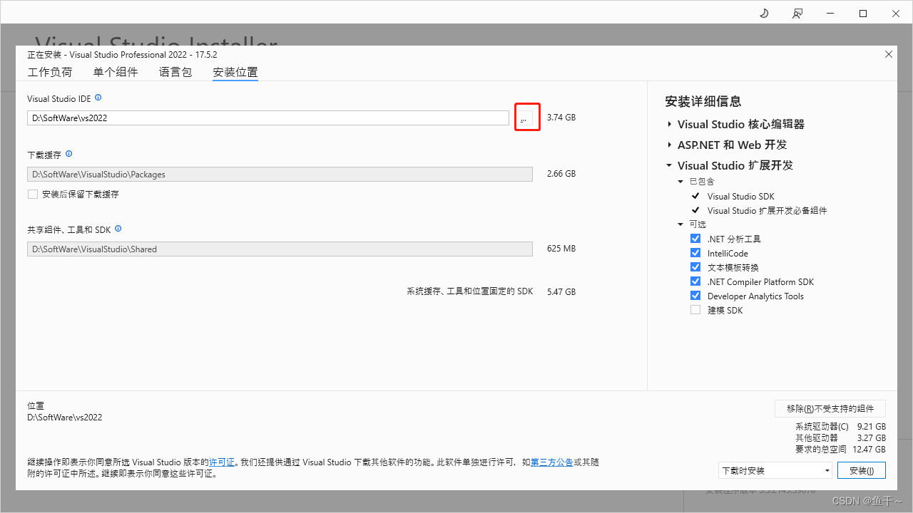Screen dimensions: 913x513
Task: Click the Visual Studio IDE path field
Action: [x=268, y=118]
